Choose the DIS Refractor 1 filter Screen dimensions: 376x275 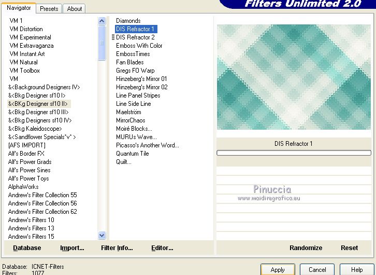(x=136, y=29)
